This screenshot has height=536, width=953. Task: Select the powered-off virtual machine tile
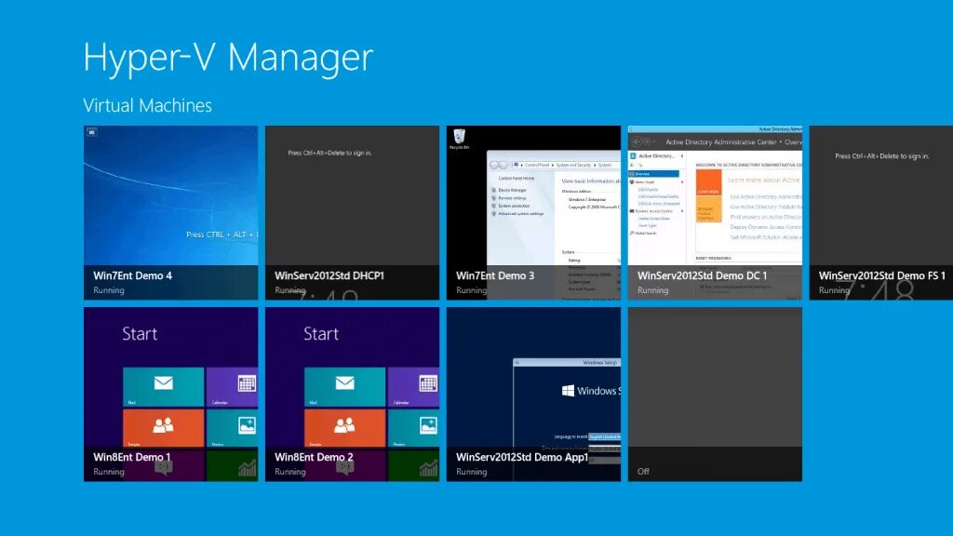pos(715,394)
